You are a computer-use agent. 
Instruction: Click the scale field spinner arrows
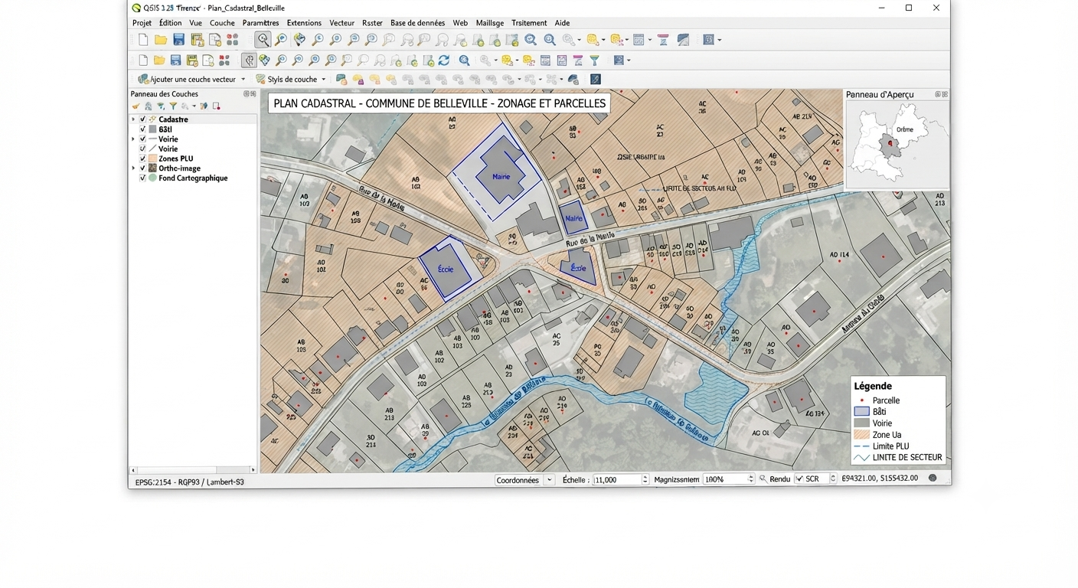pyautogui.click(x=645, y=479)
